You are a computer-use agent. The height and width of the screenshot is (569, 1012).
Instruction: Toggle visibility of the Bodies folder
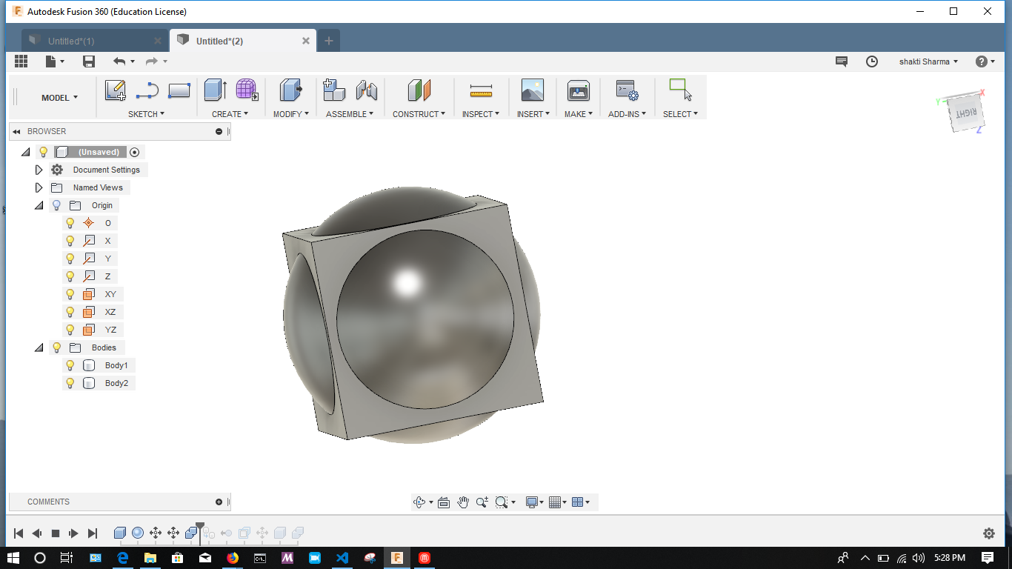click(56, 347)
